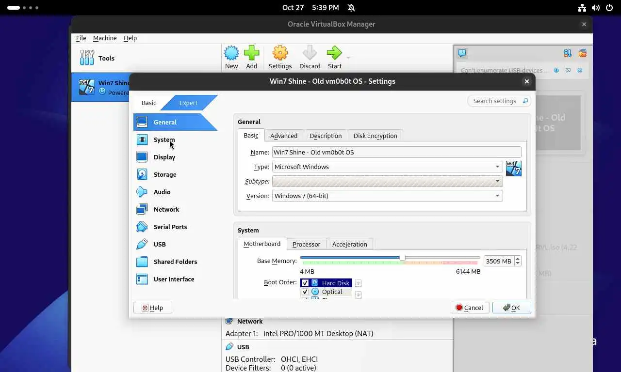Screen dimensions: 621x372
Task: Move the Hard Disk boot item up arrow
Action: pos(358,283)
